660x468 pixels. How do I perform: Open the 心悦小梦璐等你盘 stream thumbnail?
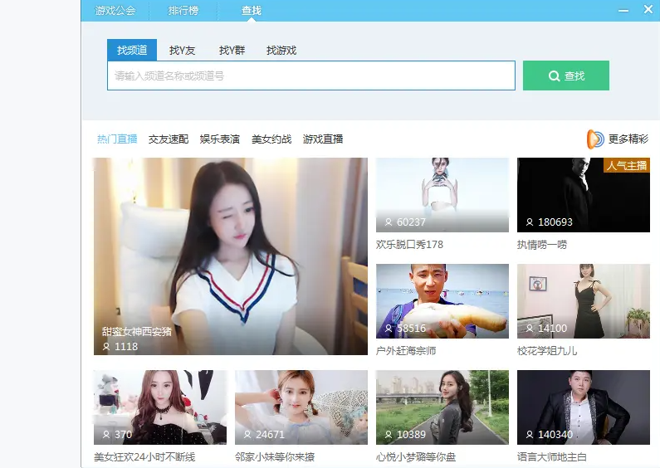pos(442,407)
